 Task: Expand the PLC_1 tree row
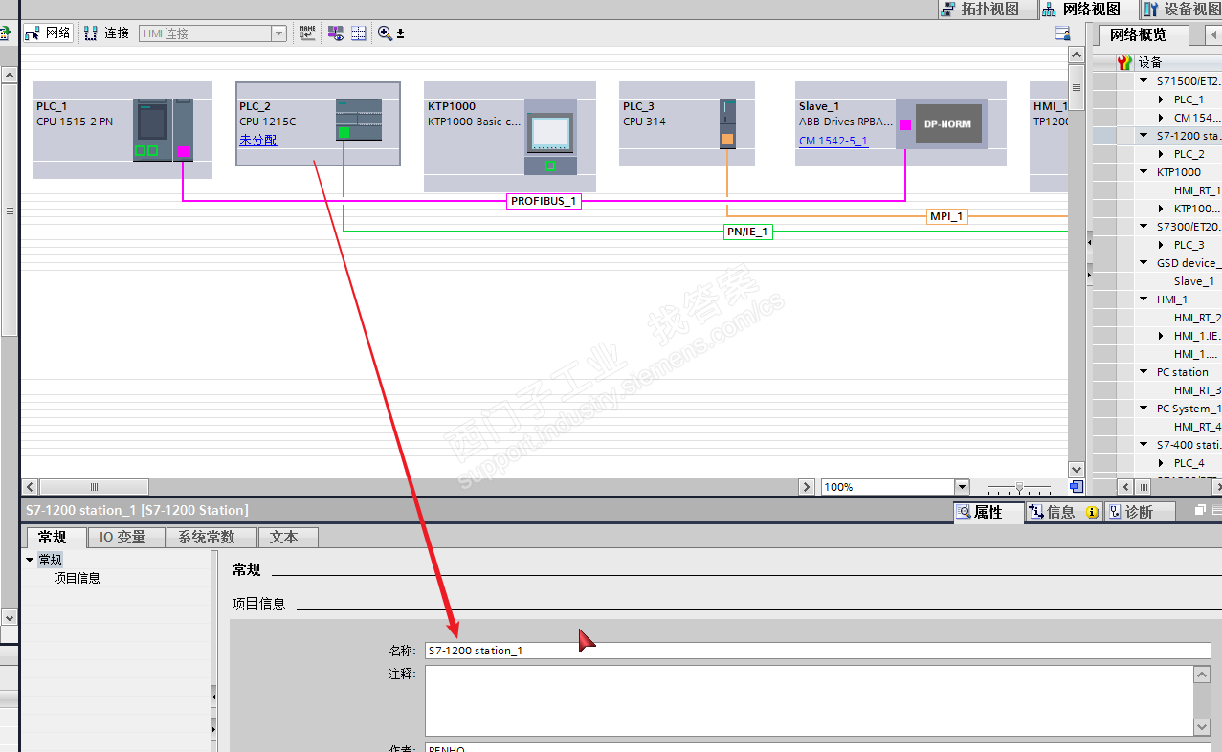(1162, 100)
